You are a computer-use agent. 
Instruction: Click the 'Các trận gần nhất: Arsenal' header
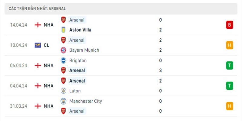click(x=37, y=9)
